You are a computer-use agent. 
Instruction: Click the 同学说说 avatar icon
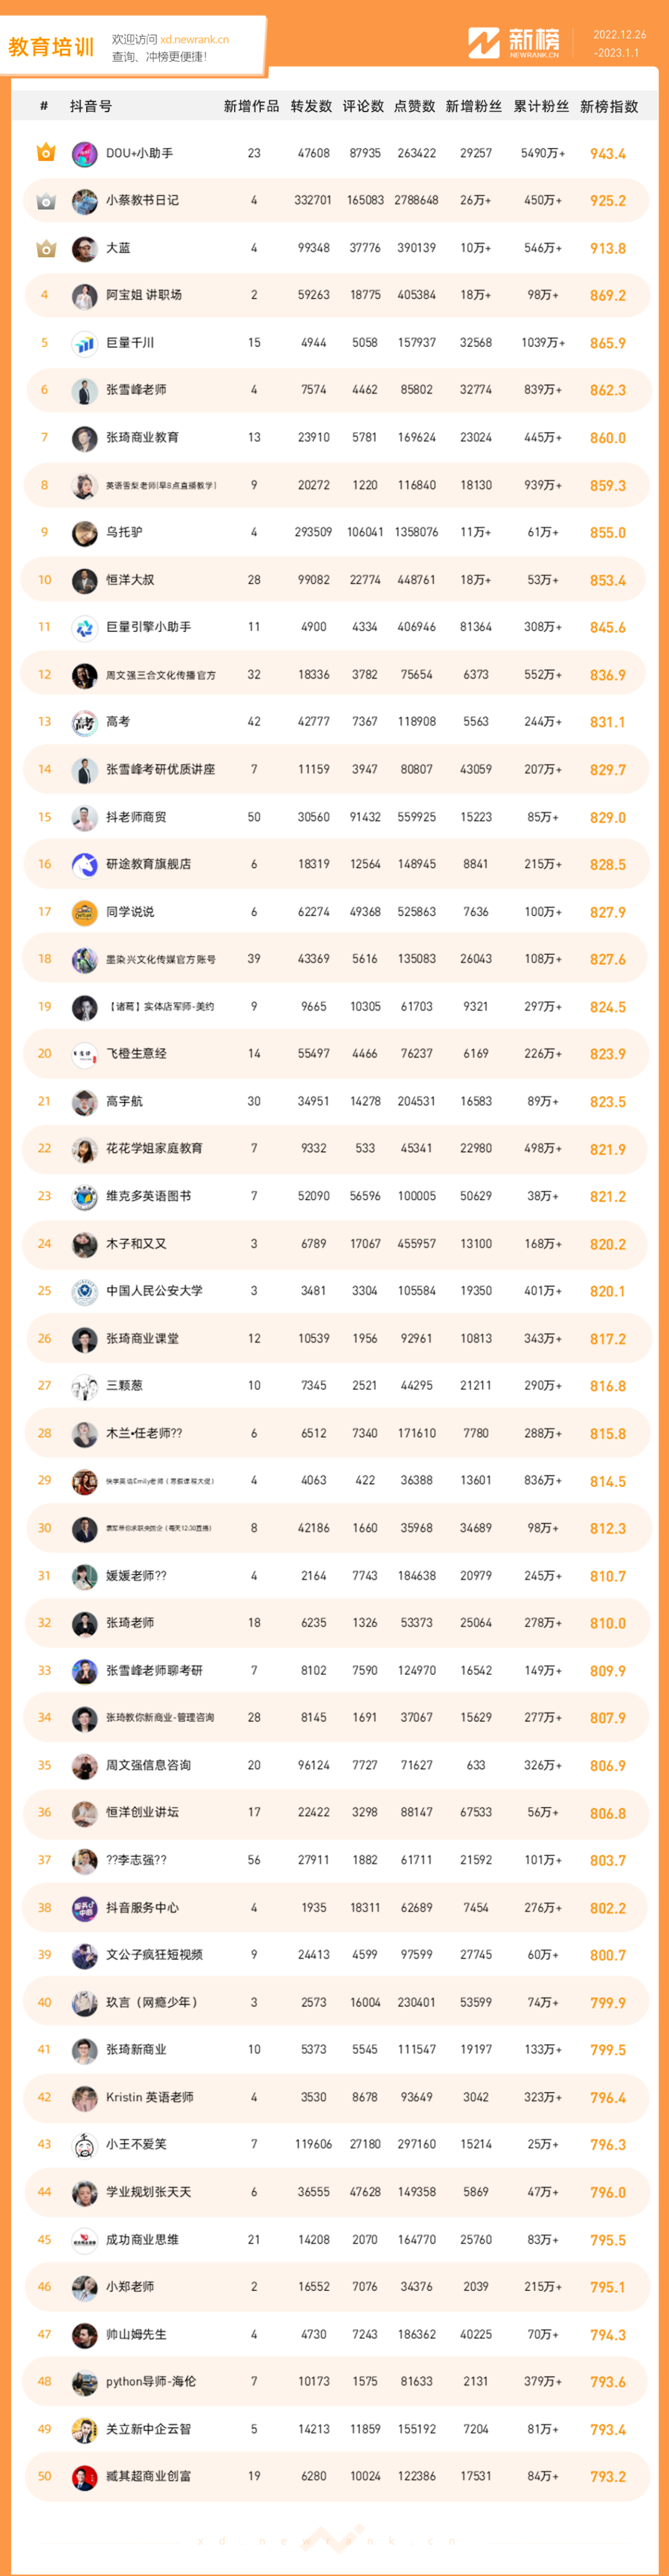84,912
